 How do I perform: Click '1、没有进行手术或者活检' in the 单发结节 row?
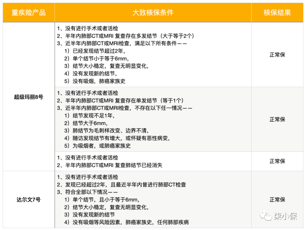click(88, 93)
